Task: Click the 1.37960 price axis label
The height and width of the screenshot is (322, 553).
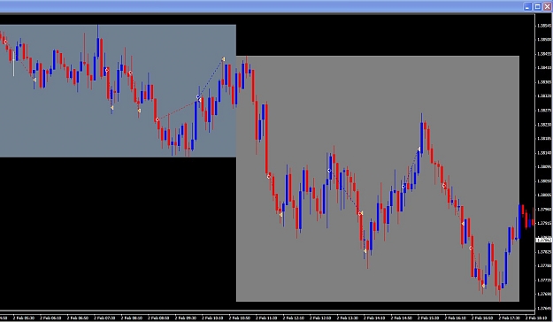Action: point(544,210)
